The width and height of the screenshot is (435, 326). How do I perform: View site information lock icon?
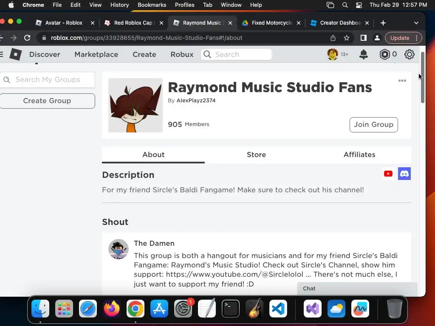click(x=44, y=38)
